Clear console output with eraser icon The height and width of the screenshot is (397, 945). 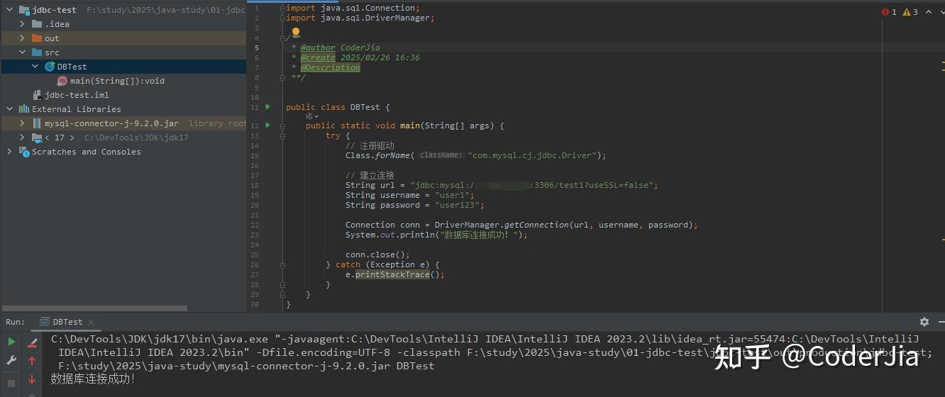click(32, 343)
